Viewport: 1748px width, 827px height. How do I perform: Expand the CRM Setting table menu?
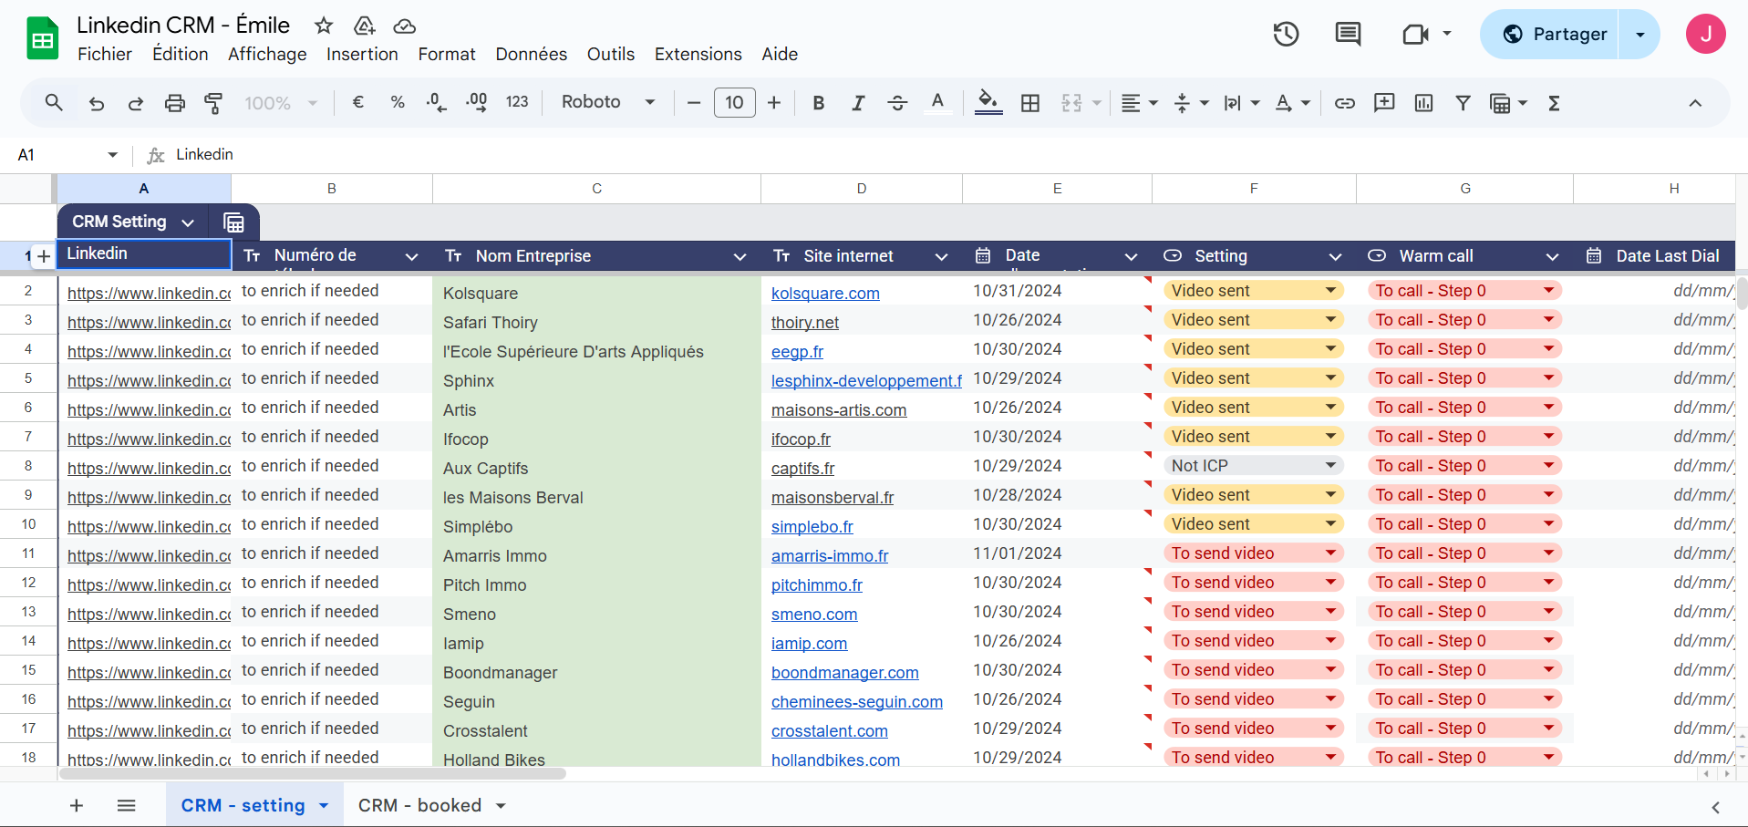tap(188, 222)
